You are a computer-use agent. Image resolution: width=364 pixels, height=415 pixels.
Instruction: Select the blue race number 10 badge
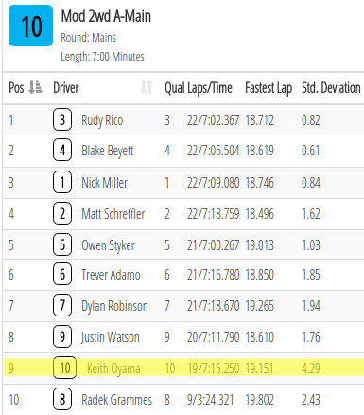coord(30,26)
